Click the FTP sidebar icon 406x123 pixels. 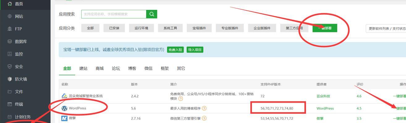[x=10, y=29]
